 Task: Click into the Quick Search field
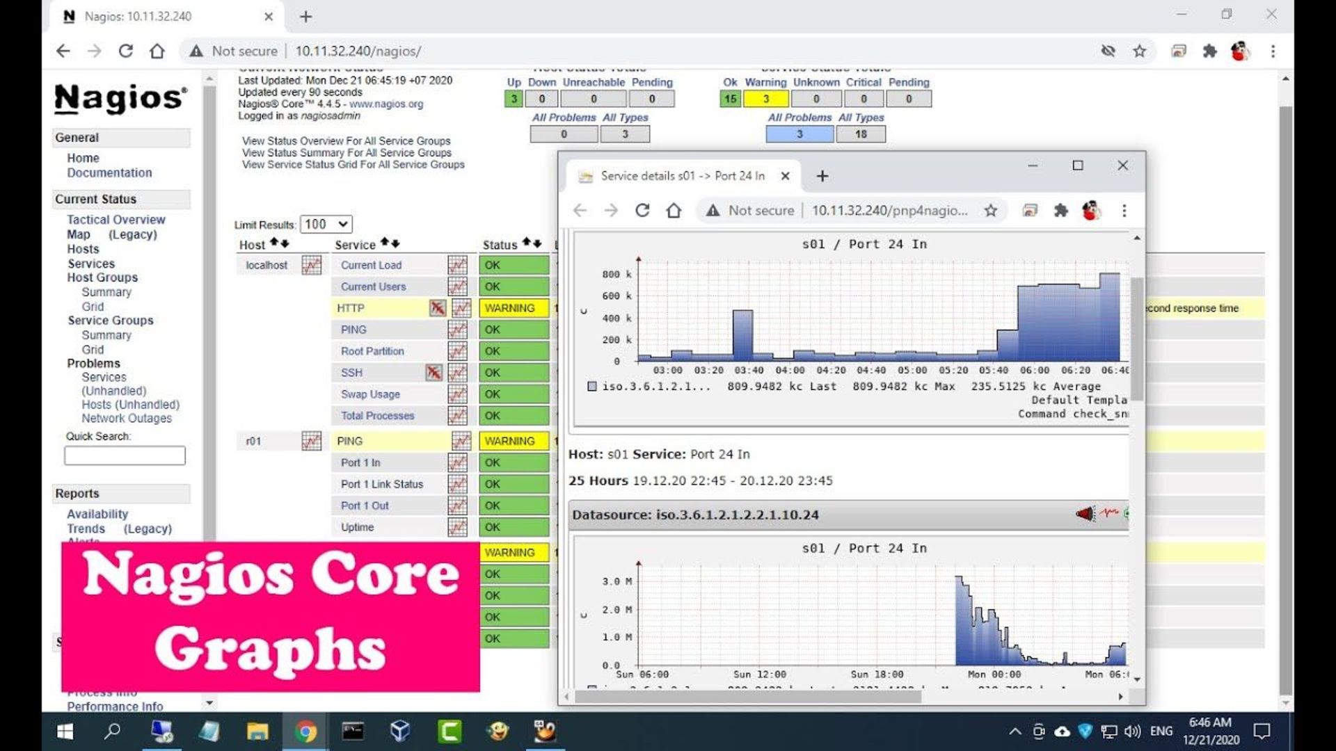click(x=125, y=455)
